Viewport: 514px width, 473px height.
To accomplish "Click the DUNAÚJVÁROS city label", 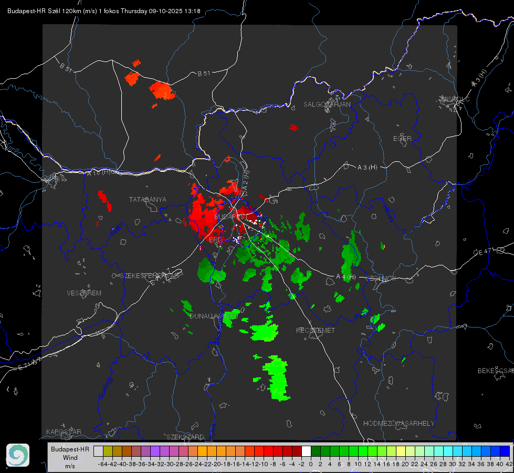I will (x=214, y=316).
